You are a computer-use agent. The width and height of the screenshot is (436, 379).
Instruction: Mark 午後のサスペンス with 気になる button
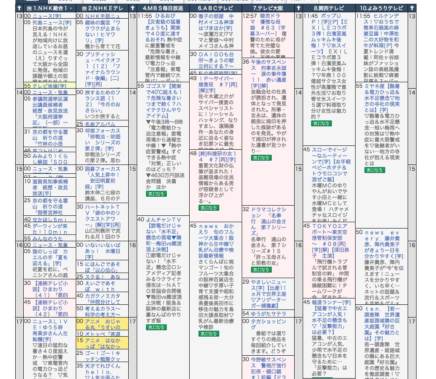coord(261,158)
